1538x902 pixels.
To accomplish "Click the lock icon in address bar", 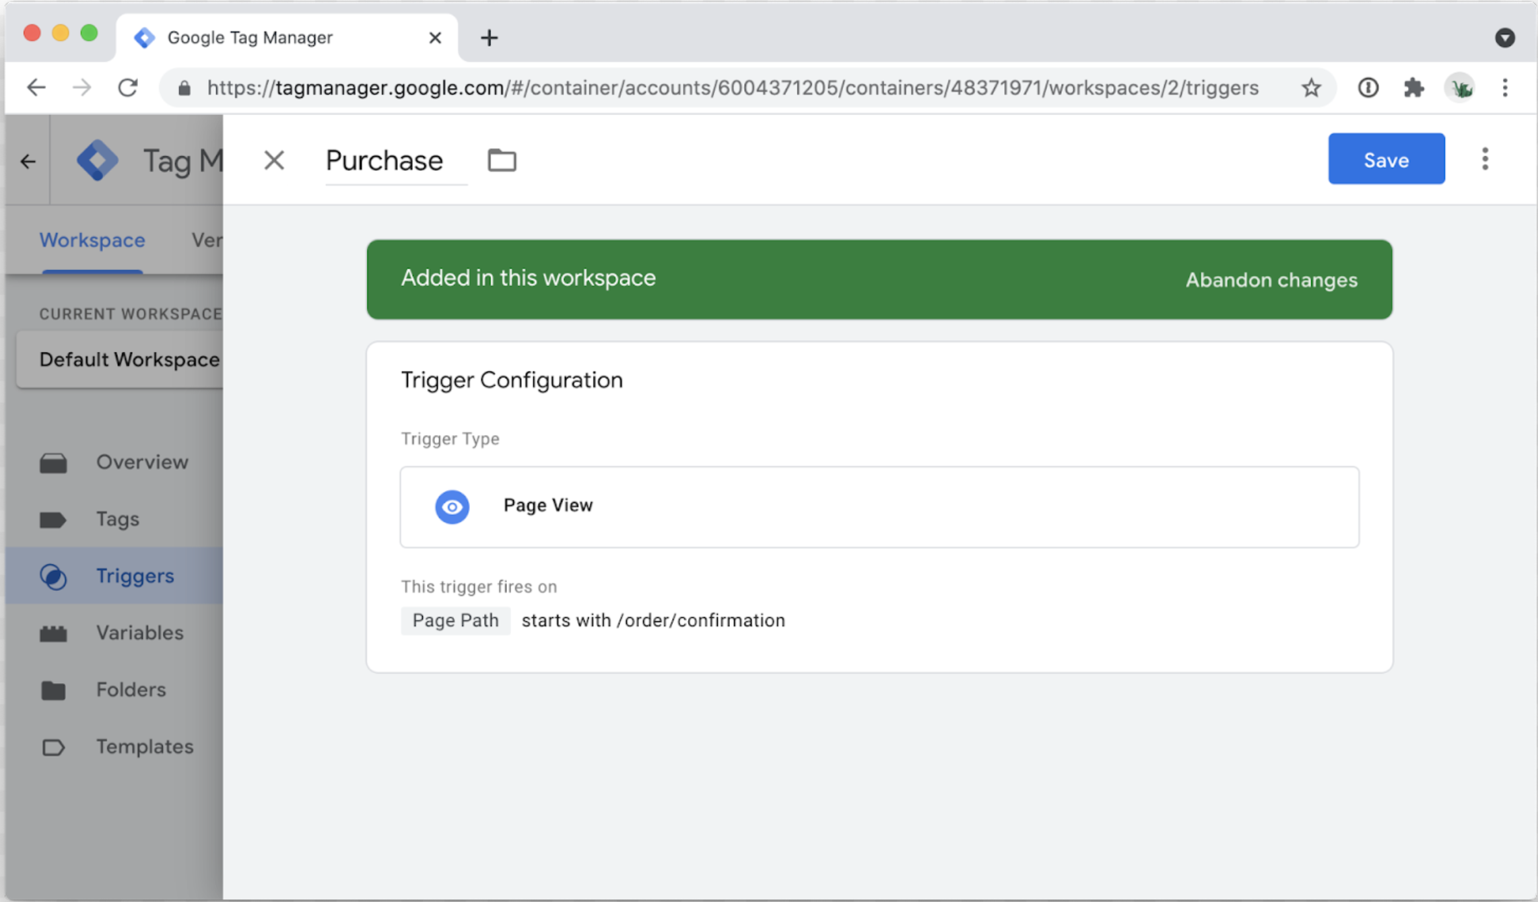I will tap(184, 88).
